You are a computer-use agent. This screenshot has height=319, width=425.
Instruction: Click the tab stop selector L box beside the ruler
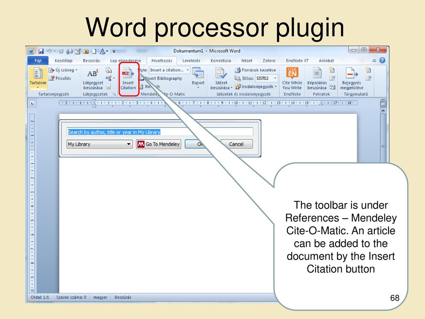32,103
